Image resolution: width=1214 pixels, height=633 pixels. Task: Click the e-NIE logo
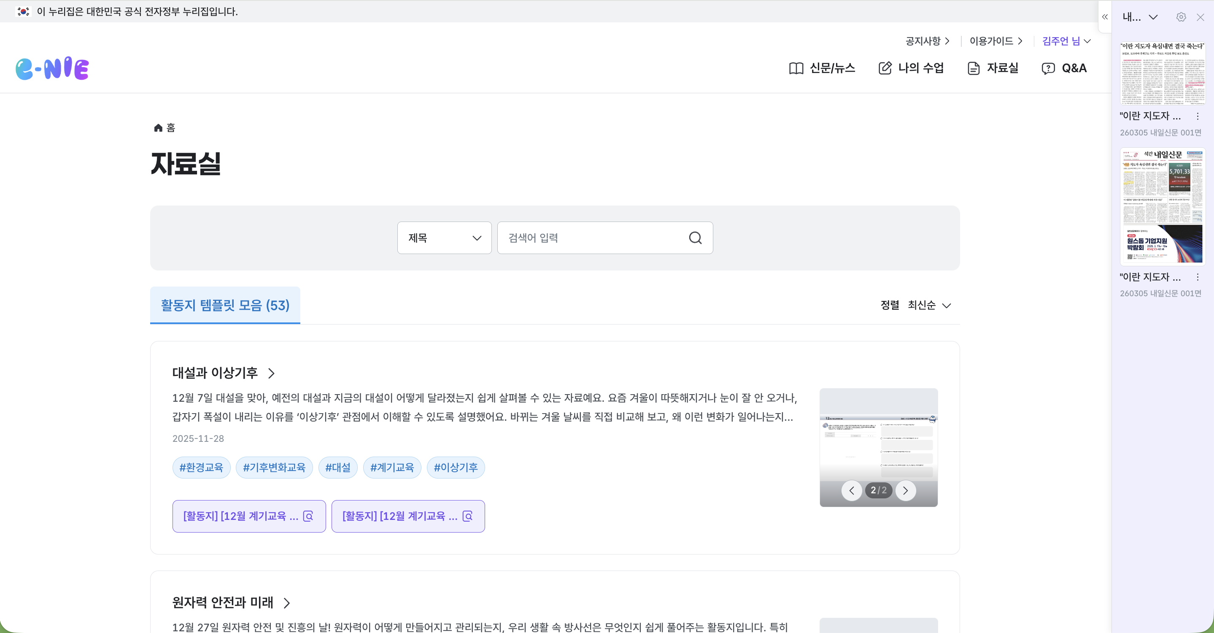coord(52,69)
